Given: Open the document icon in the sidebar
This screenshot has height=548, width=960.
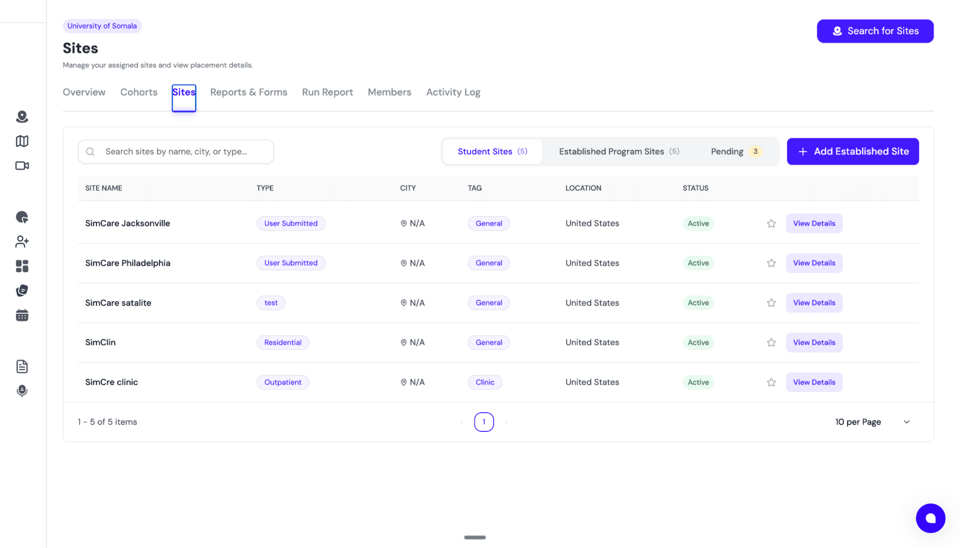Looking at the screenshot, I should point(22,366).
